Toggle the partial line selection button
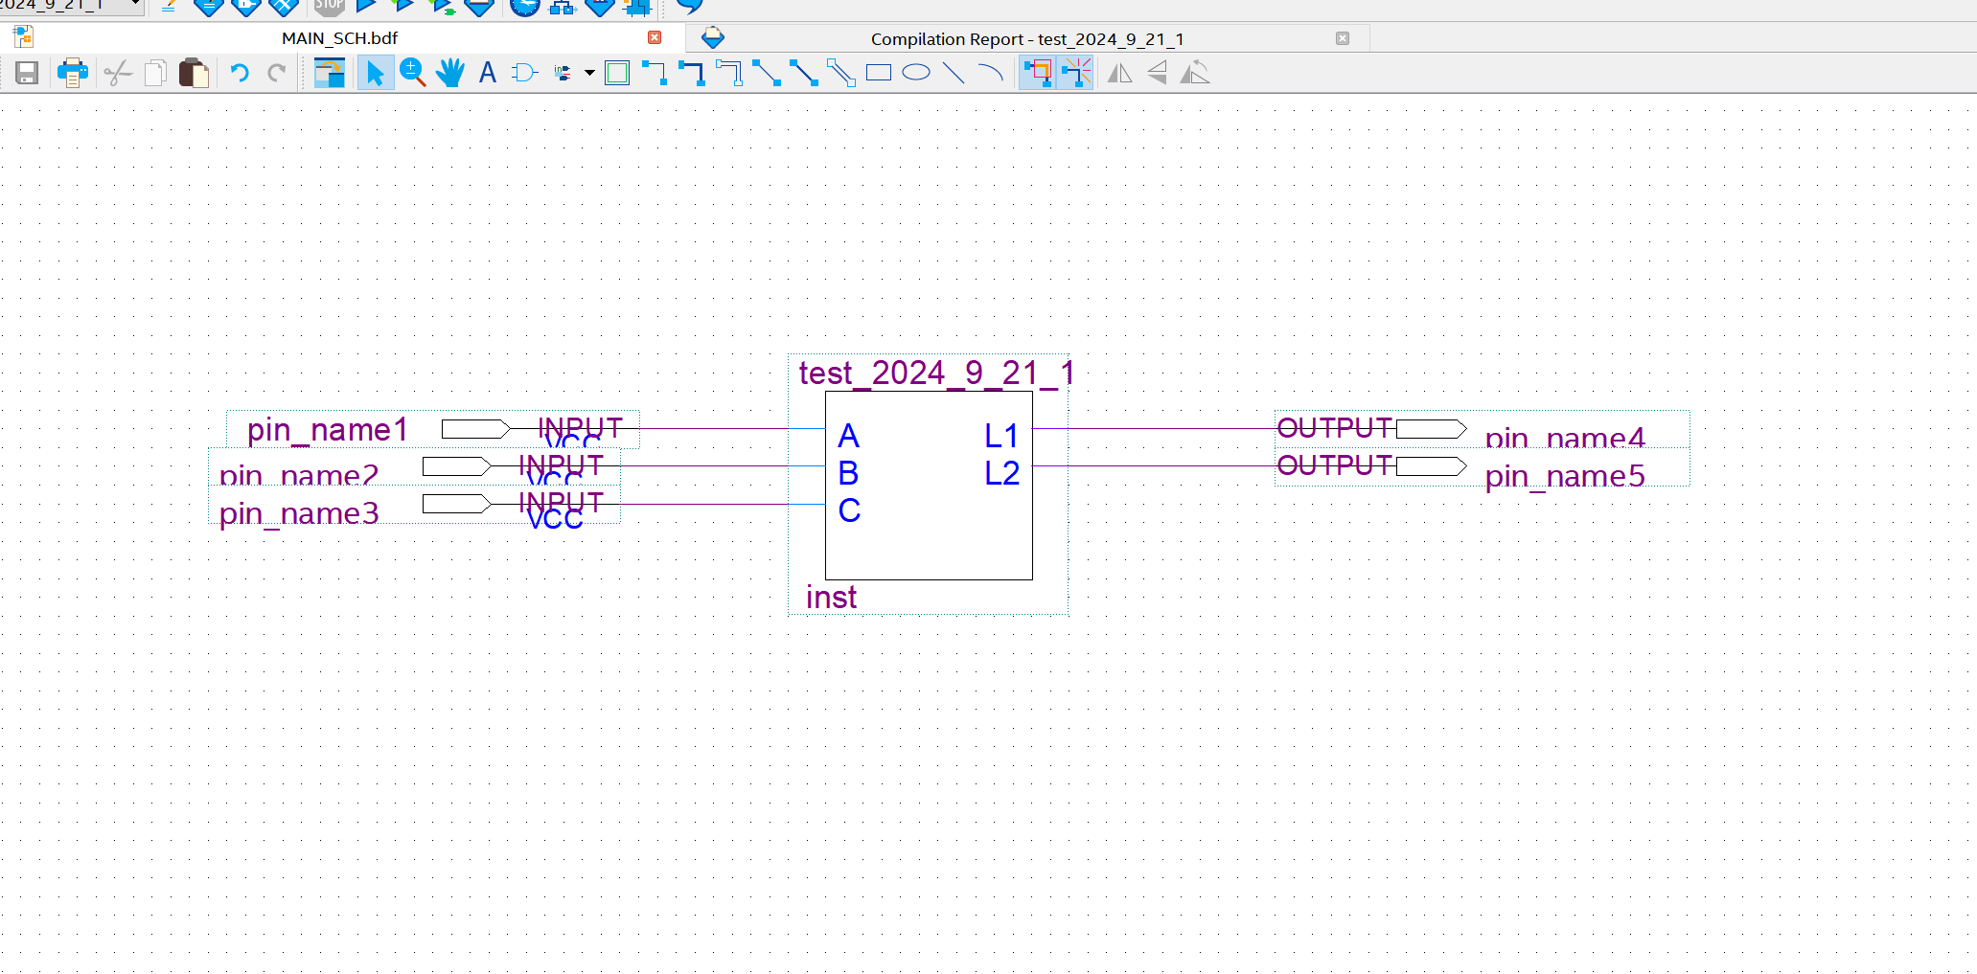Viewport: 1977px width, 974px height. tap(1076, 73)
